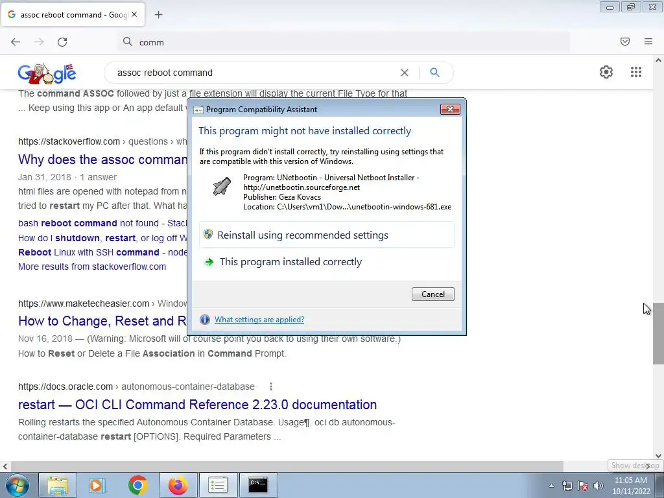Open 'How to Change, Reset and R' result
Screen dimensions: 664x498
(102, 321)
